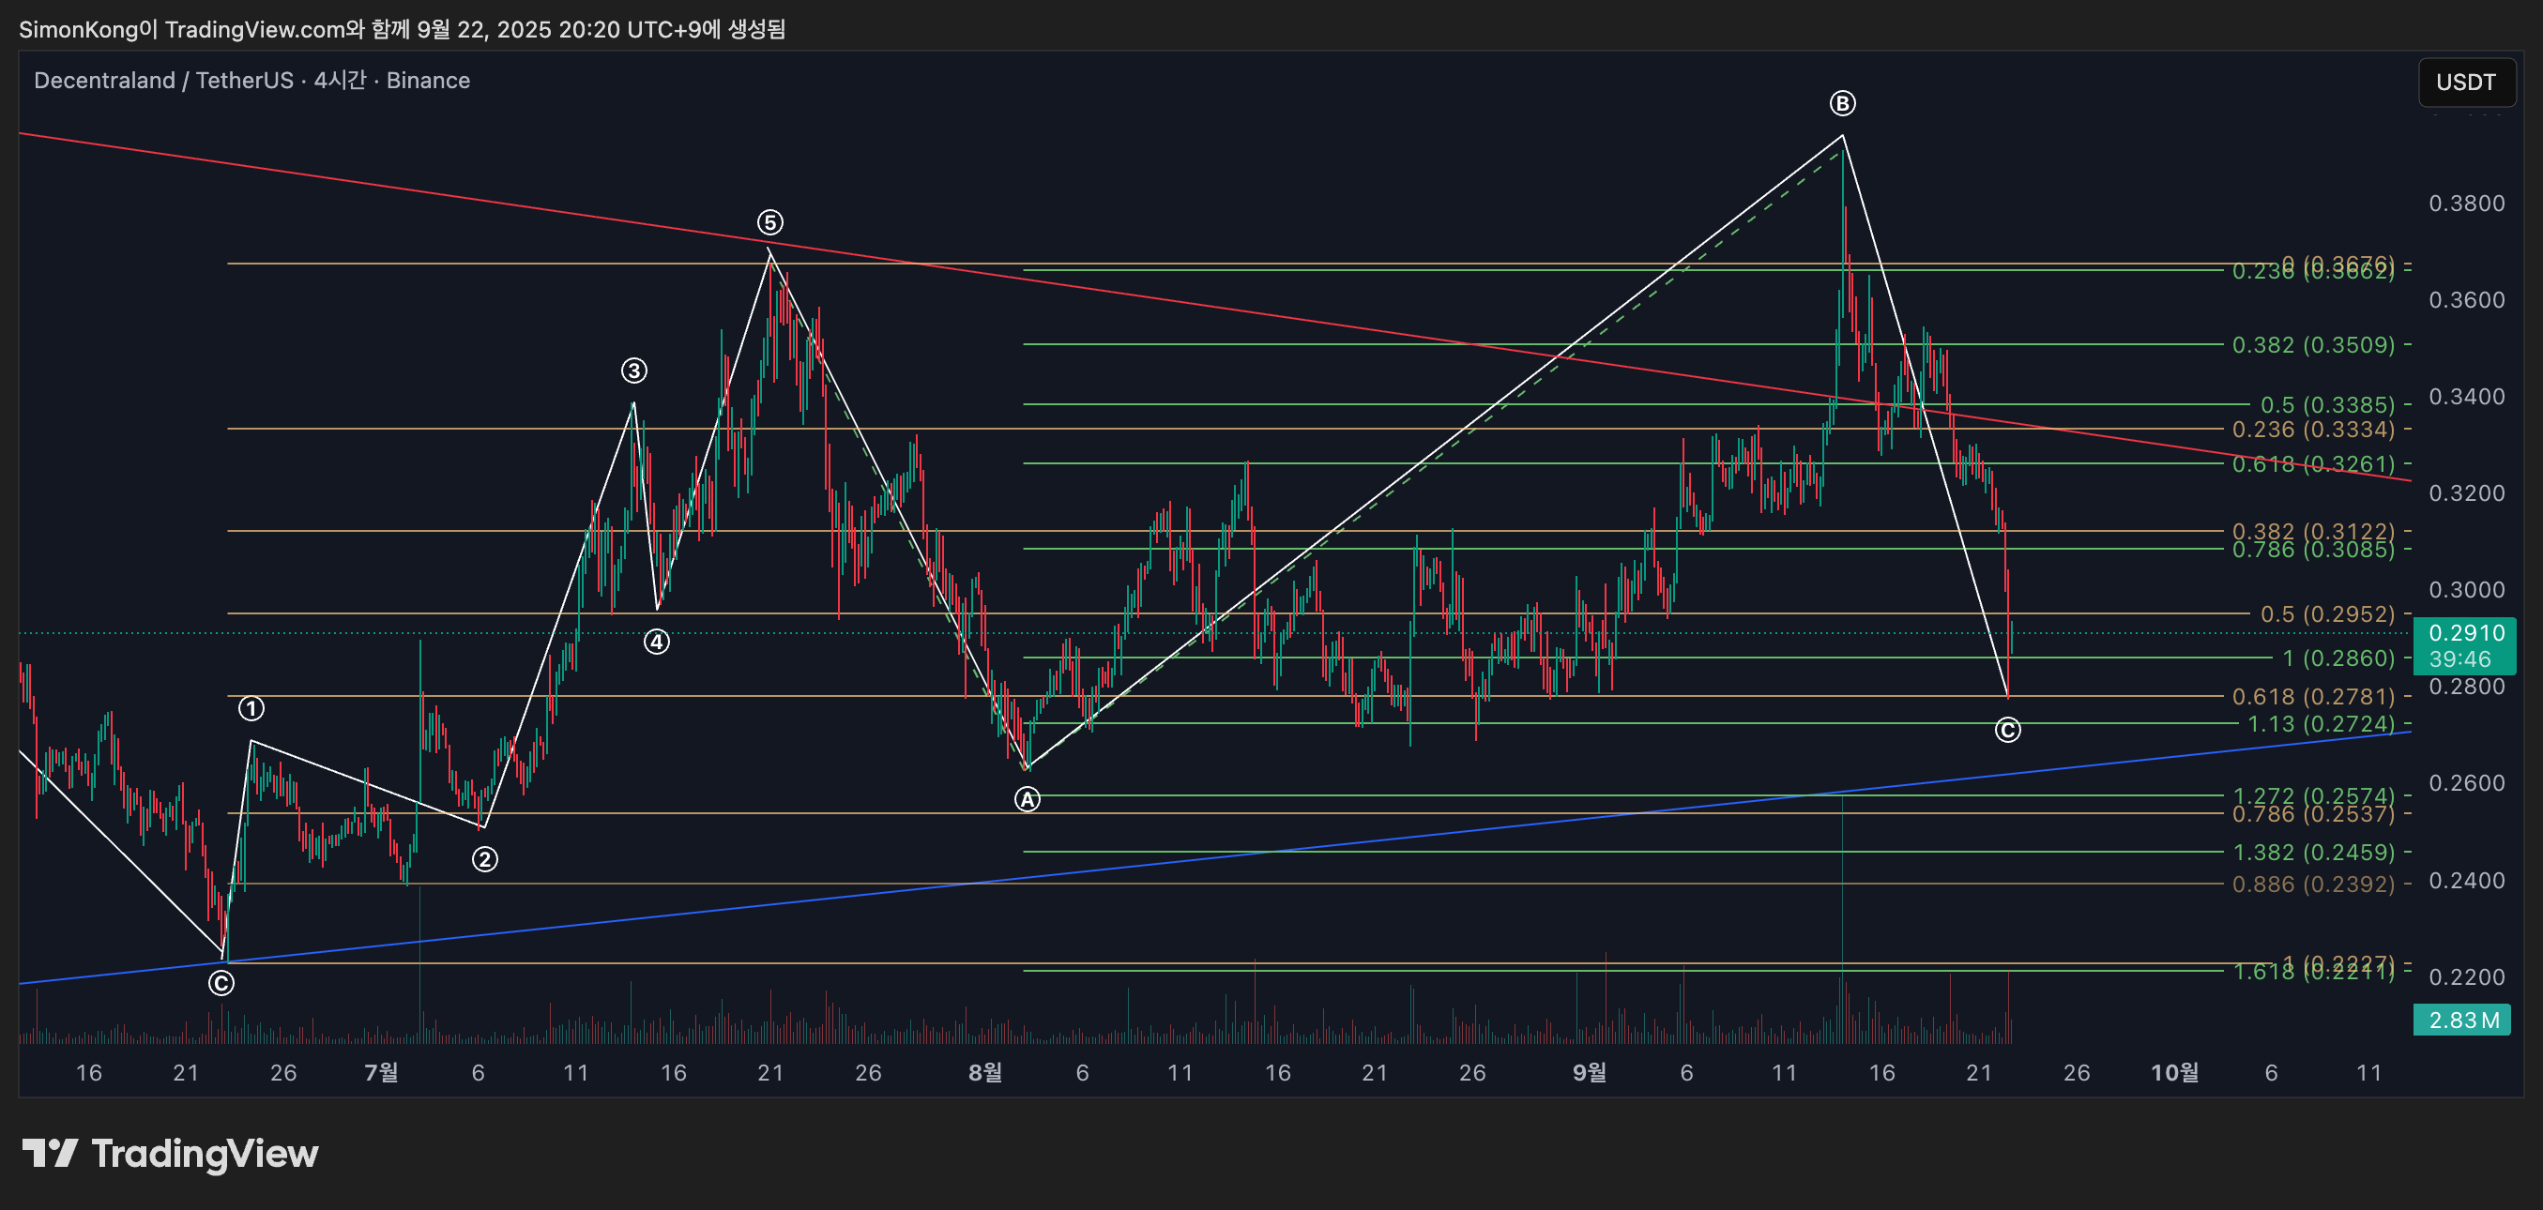
Task: Select the circled A wave marker
Action: 1028,799
